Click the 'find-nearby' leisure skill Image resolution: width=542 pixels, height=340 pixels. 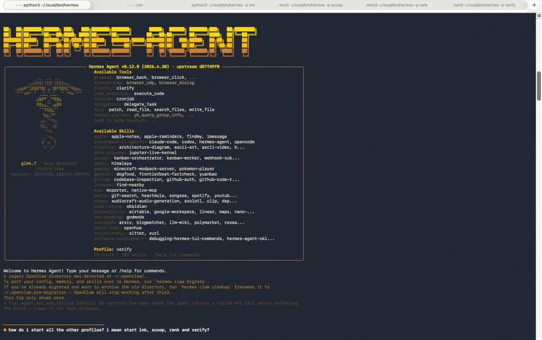pyautogui.click(x=130, y=185)
